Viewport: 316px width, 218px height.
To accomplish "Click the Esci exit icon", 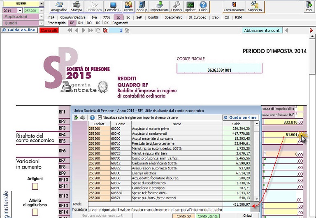I will coord(309,7).
